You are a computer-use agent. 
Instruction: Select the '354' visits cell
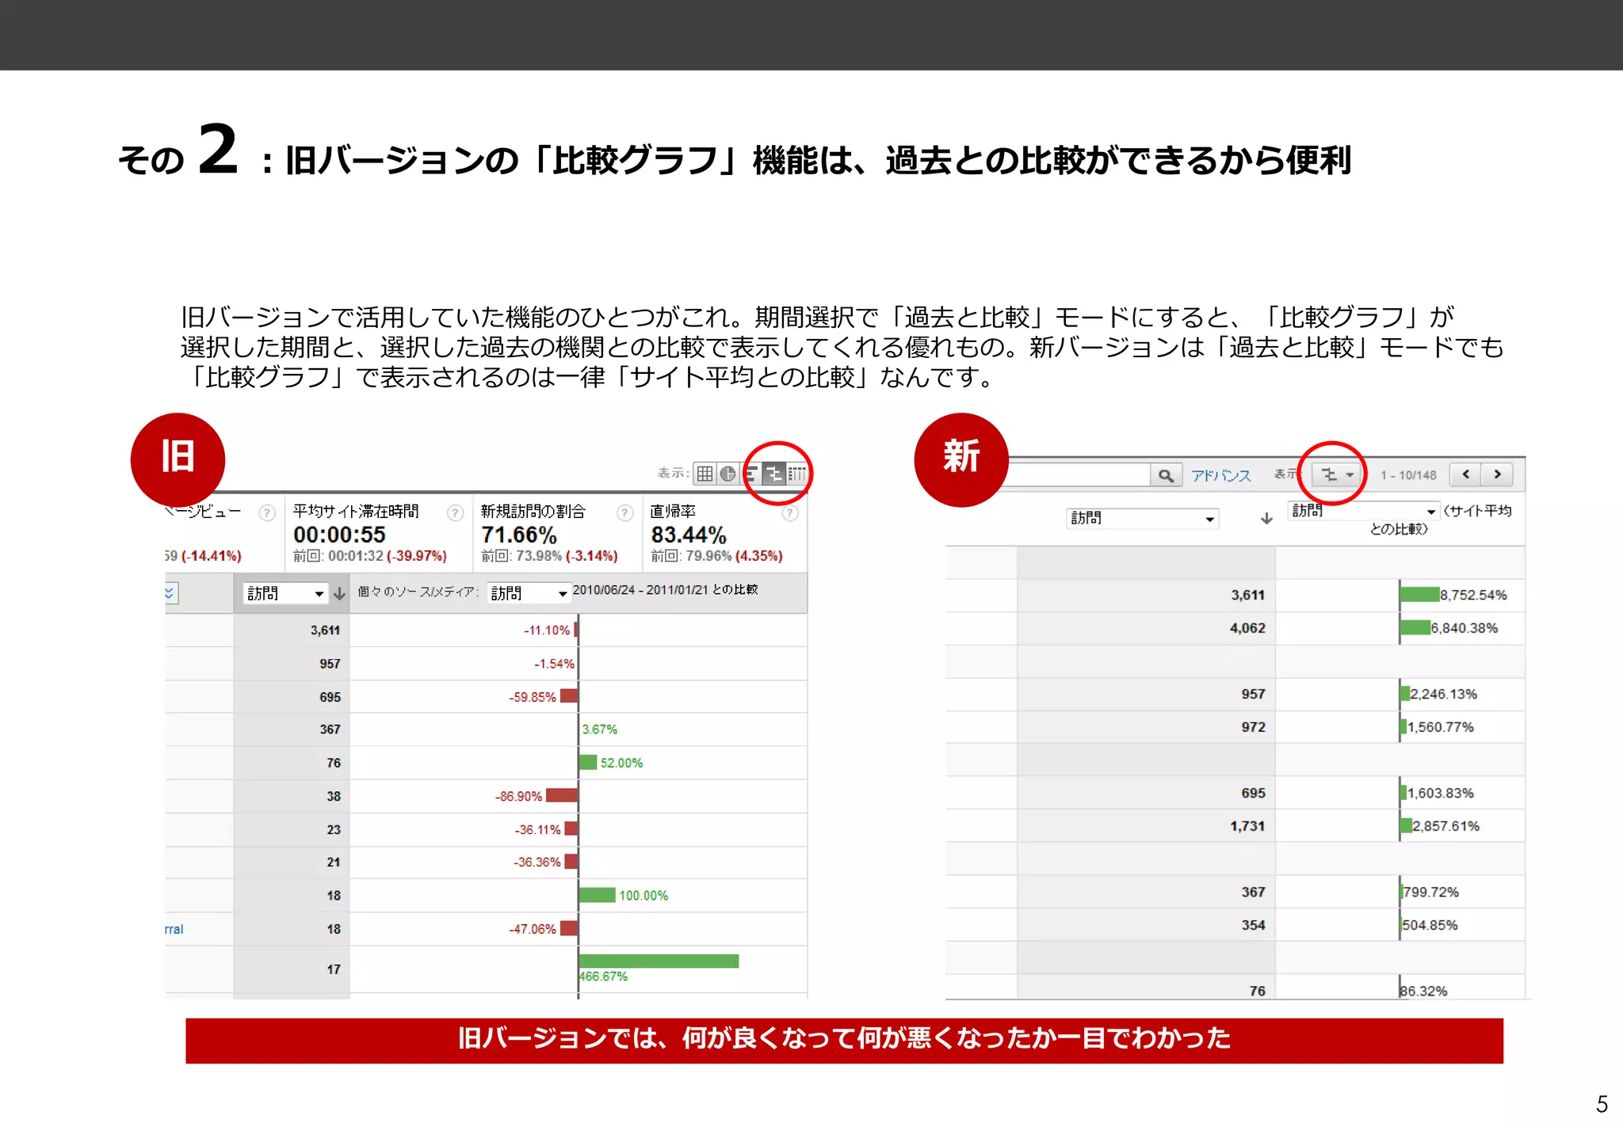(1253, 925)
